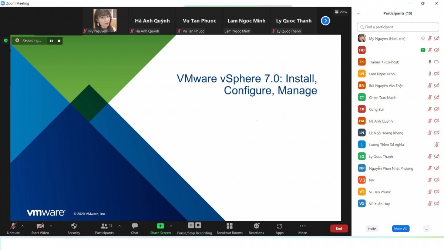Click Cong Bui's video-off icon
444x250 pixels.
coord(437,109)
